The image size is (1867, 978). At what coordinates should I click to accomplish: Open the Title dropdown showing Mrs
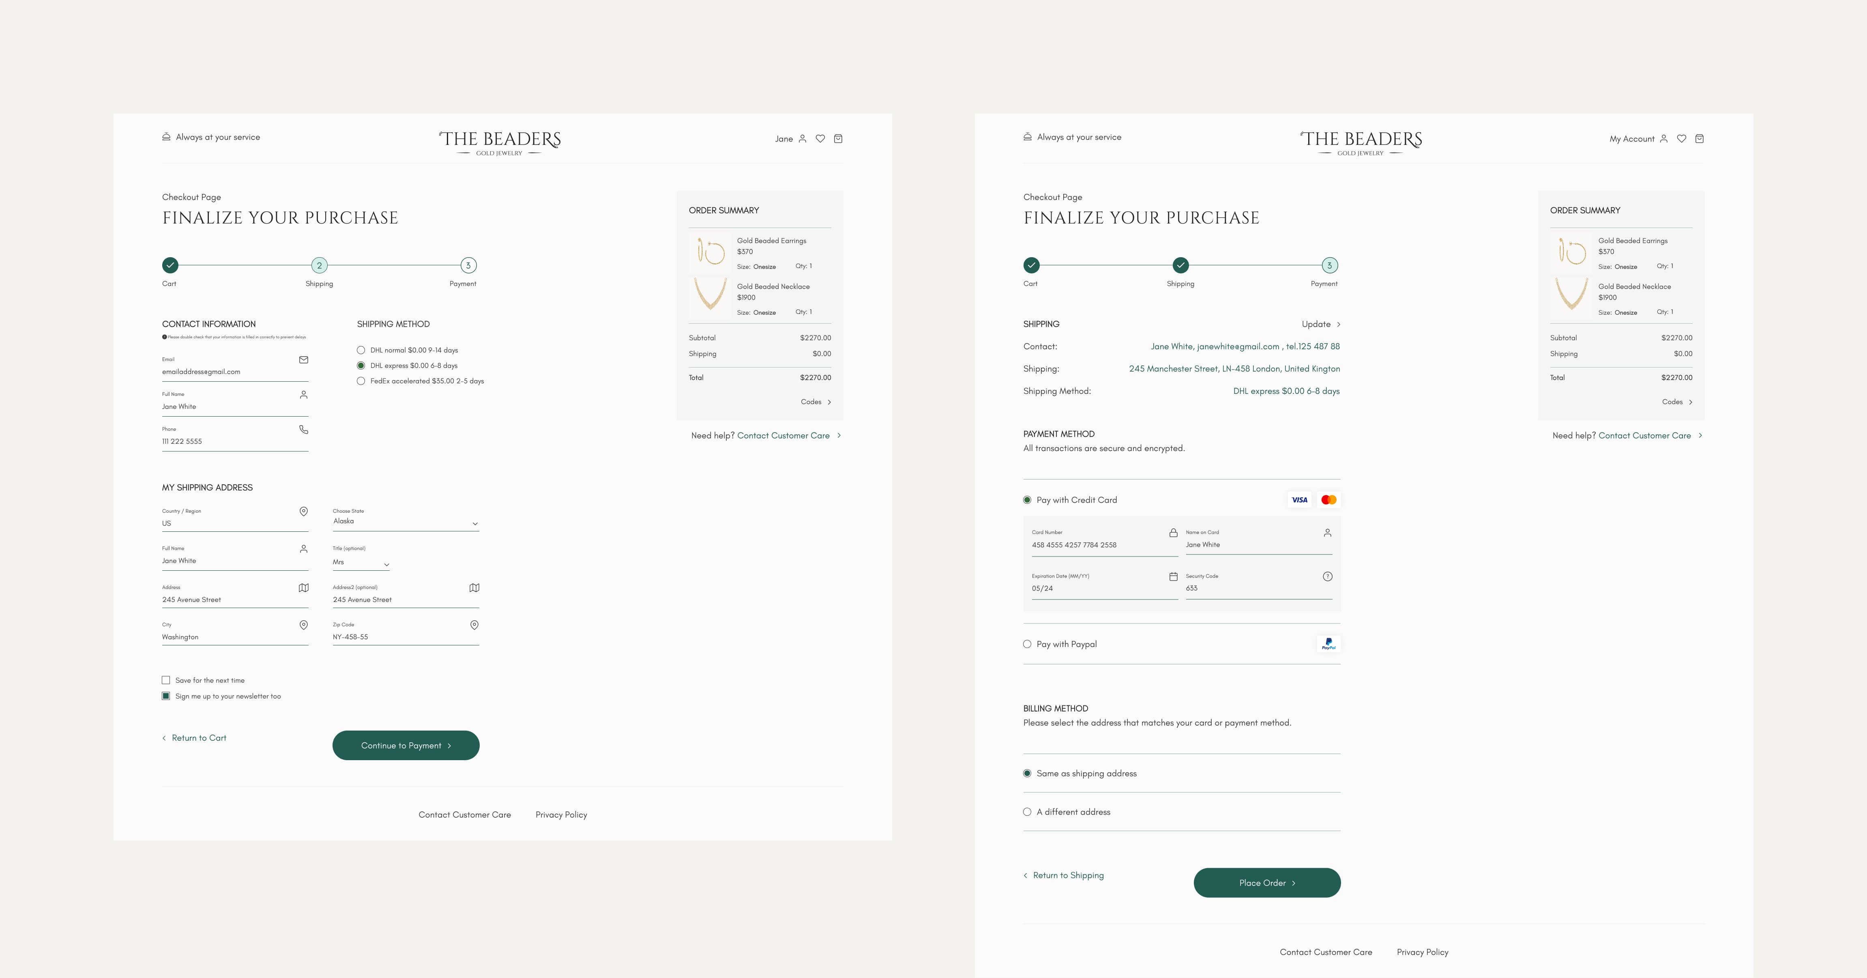click(x=361, y=558)
